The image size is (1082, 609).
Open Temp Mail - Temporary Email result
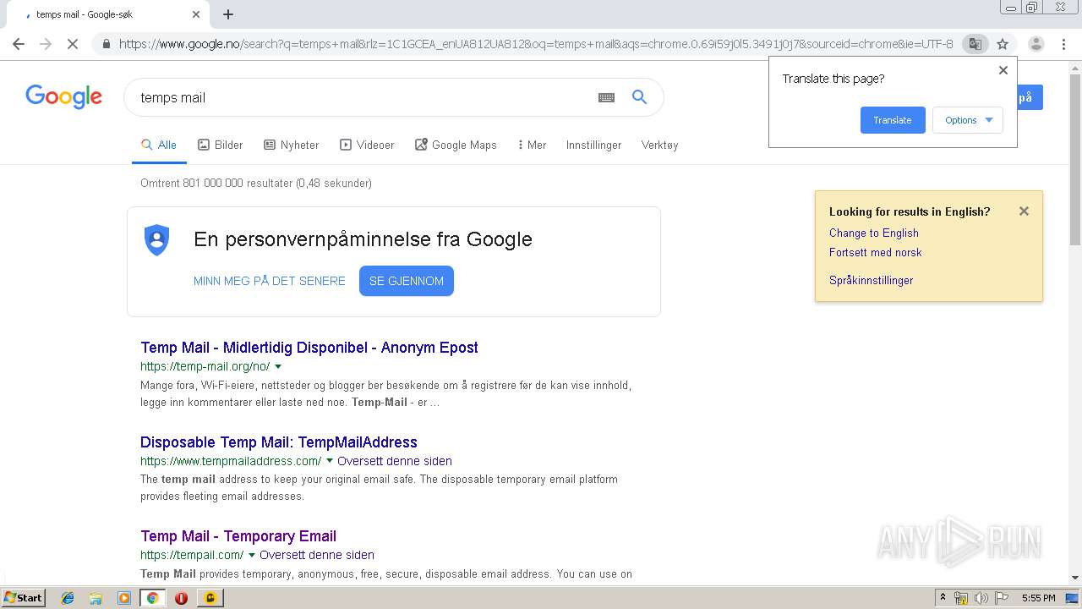[238, 536]
